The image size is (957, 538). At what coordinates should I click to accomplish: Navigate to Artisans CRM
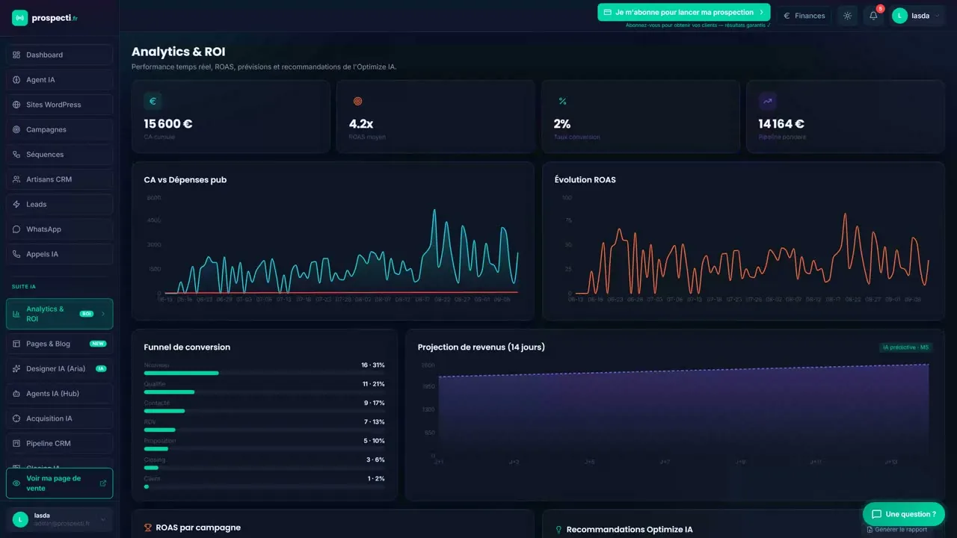click(x=60, y=179)
